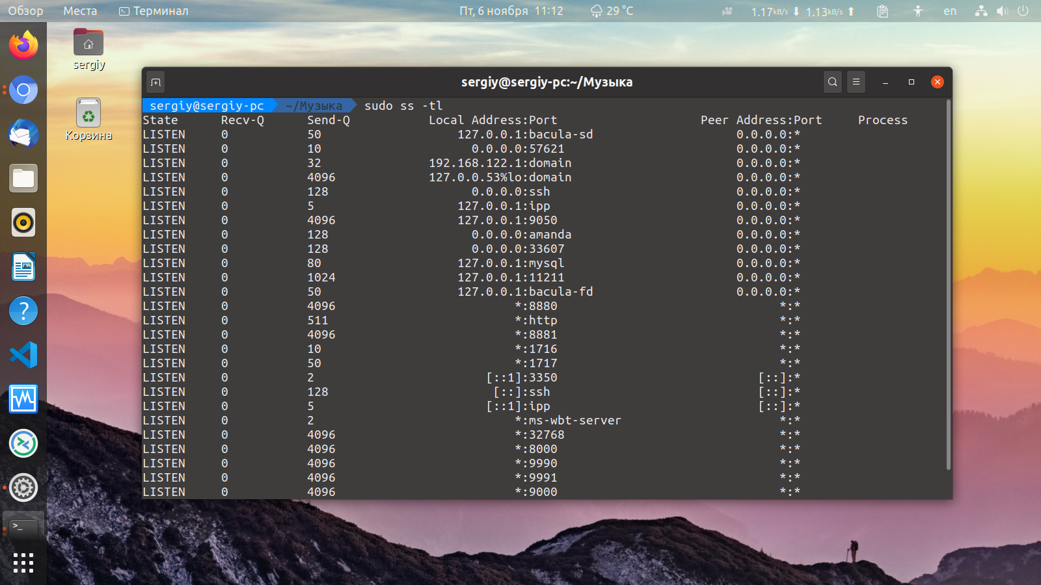
Task: Expand the en keyboard layout selector
Action: point(950,11)
